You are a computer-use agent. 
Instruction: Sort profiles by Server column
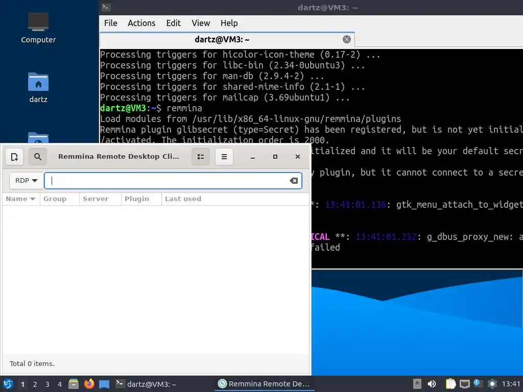tap(100, 199)
